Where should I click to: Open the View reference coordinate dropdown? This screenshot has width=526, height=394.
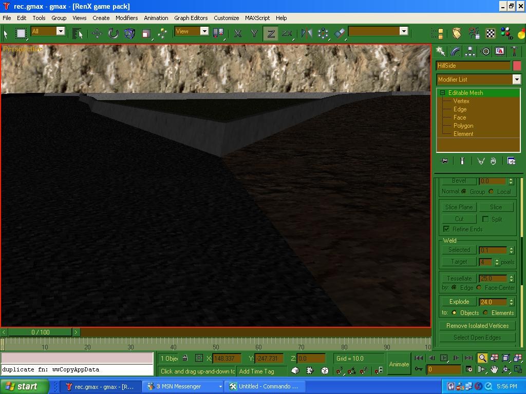(x=204, y=31)
